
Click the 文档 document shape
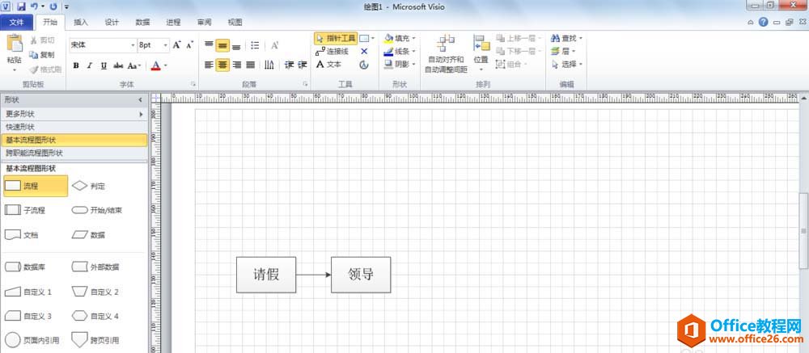[13, 235]
